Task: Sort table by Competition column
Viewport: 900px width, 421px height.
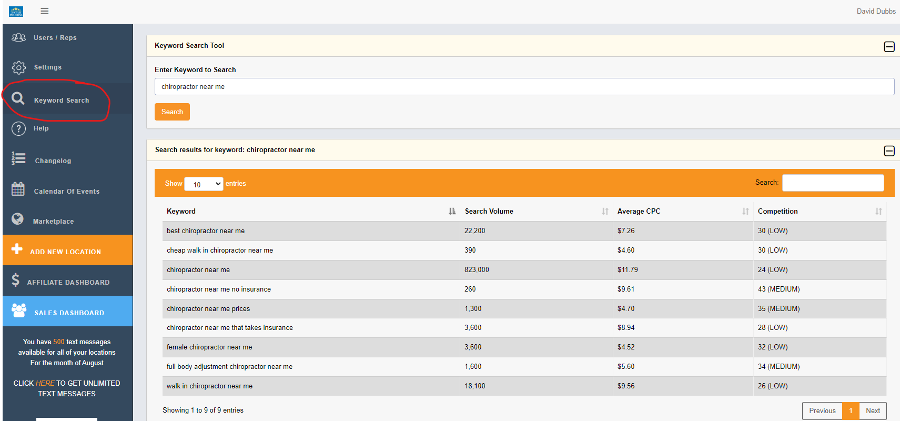Action: [x=819, y=212]
